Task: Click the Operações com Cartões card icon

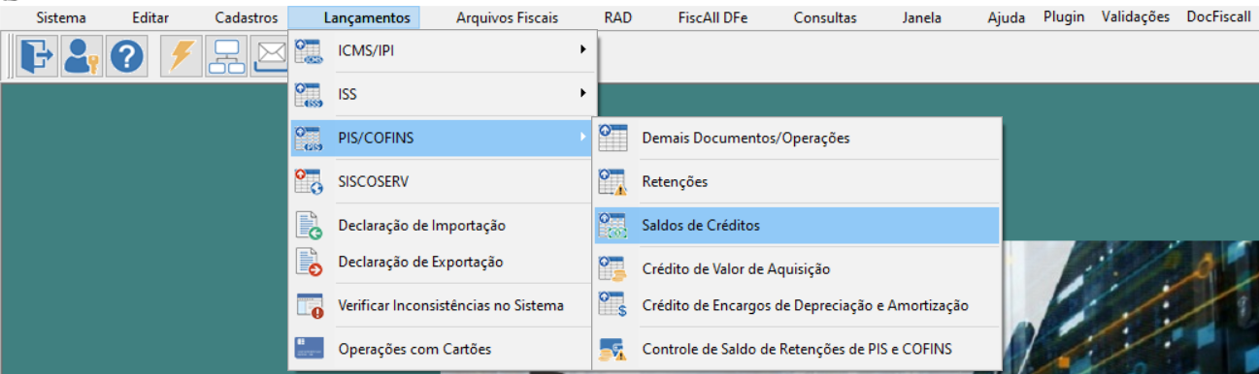Action: point(309,349)
